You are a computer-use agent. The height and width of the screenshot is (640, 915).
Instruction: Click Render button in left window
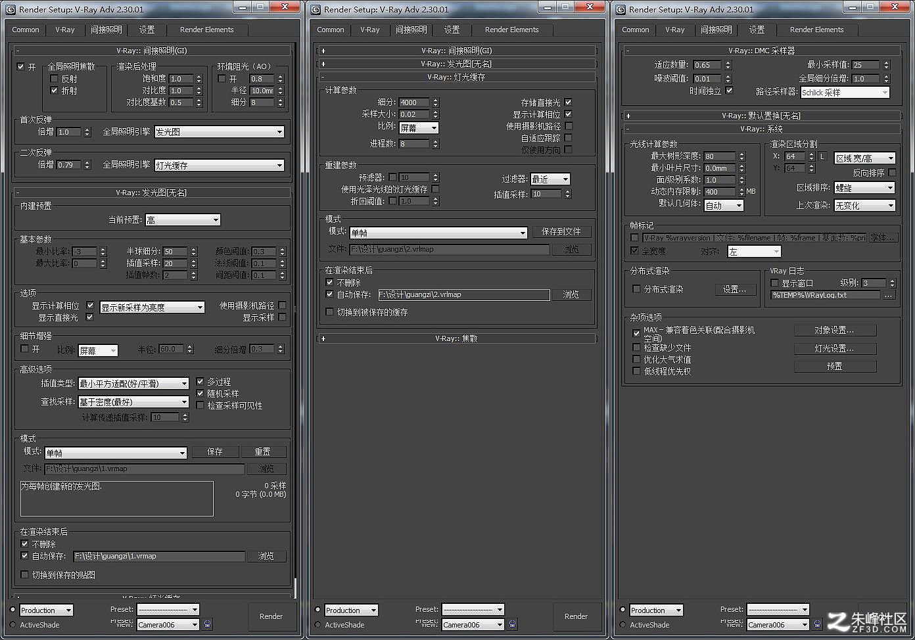pos(271,616)
